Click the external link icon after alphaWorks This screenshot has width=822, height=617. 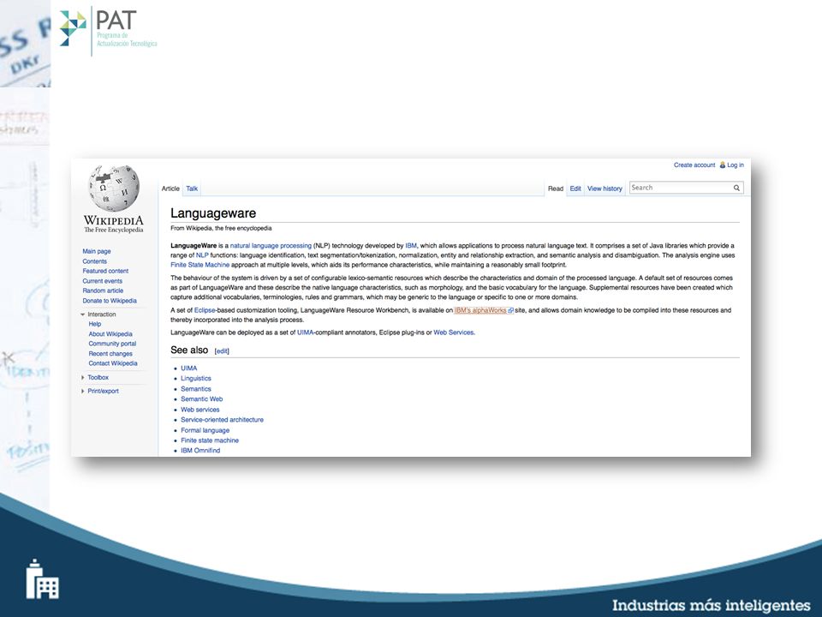510,310
